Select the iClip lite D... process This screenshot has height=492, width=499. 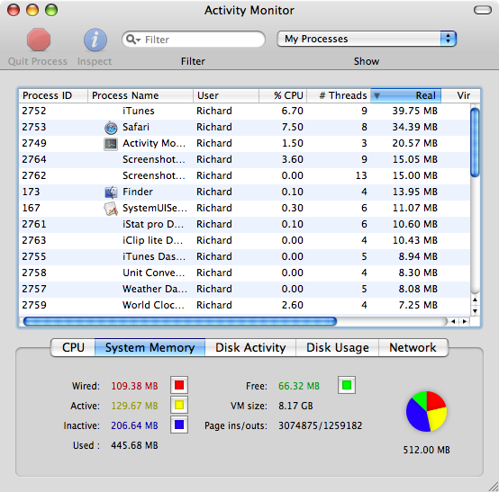coord(153,240)
